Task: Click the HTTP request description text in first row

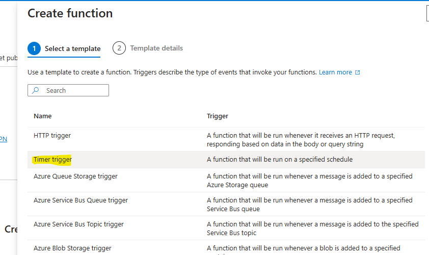Action: (301, 140)
